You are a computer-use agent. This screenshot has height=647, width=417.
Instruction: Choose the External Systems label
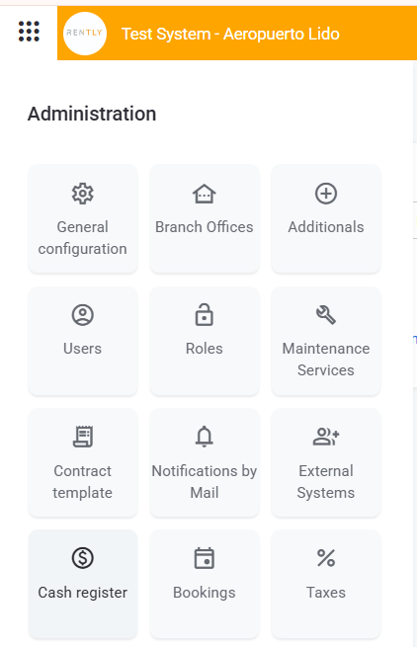click(326, 481)
